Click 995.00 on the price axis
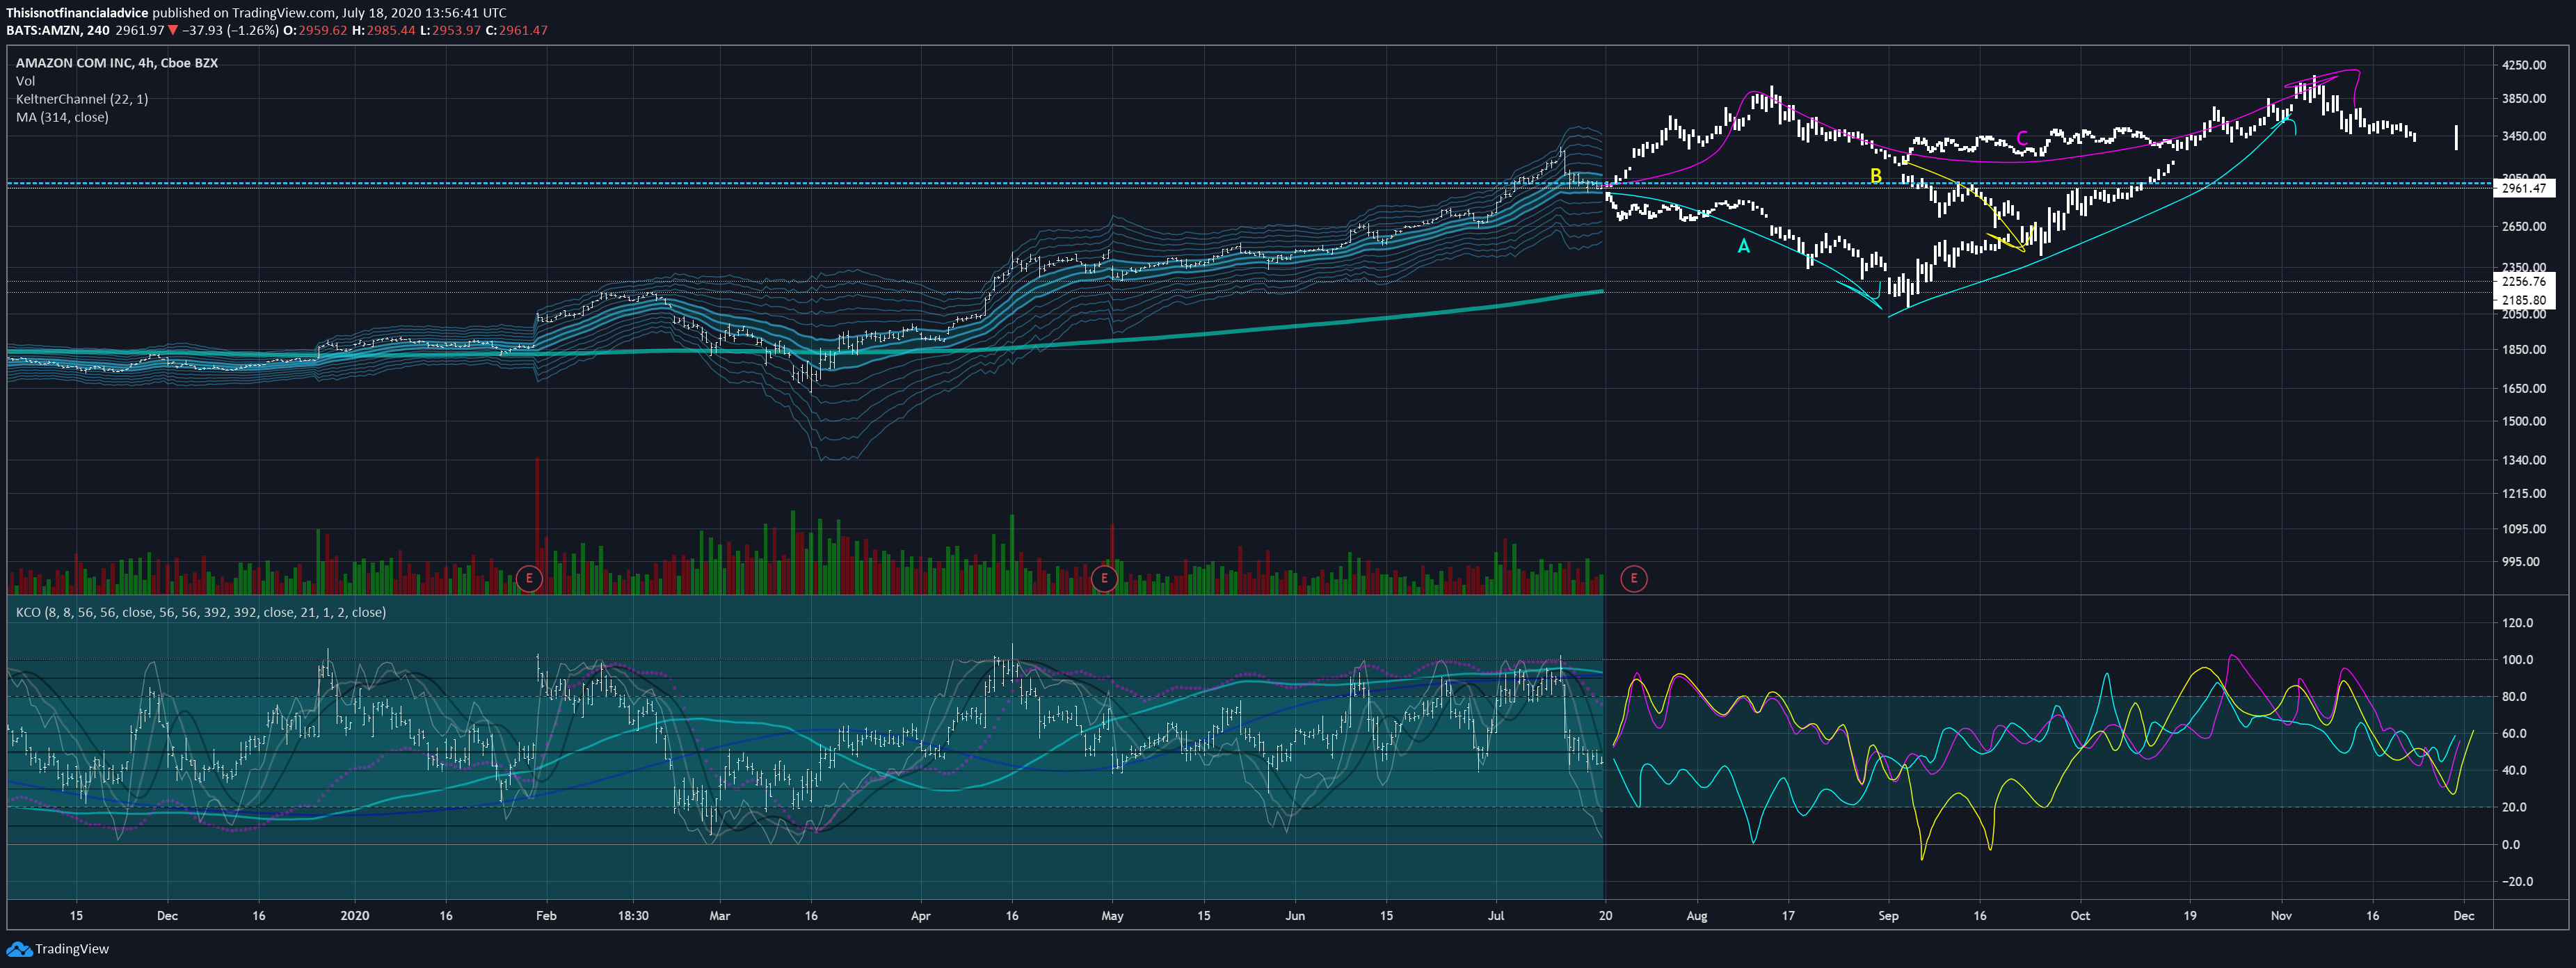Screen dimensions: 2576x968 [2521, 562]
